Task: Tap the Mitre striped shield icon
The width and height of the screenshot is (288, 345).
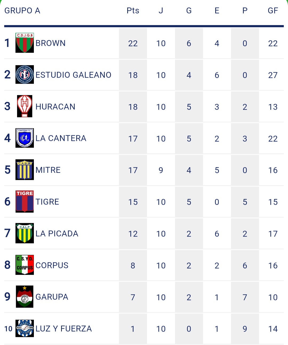Action: pos(25,170)
